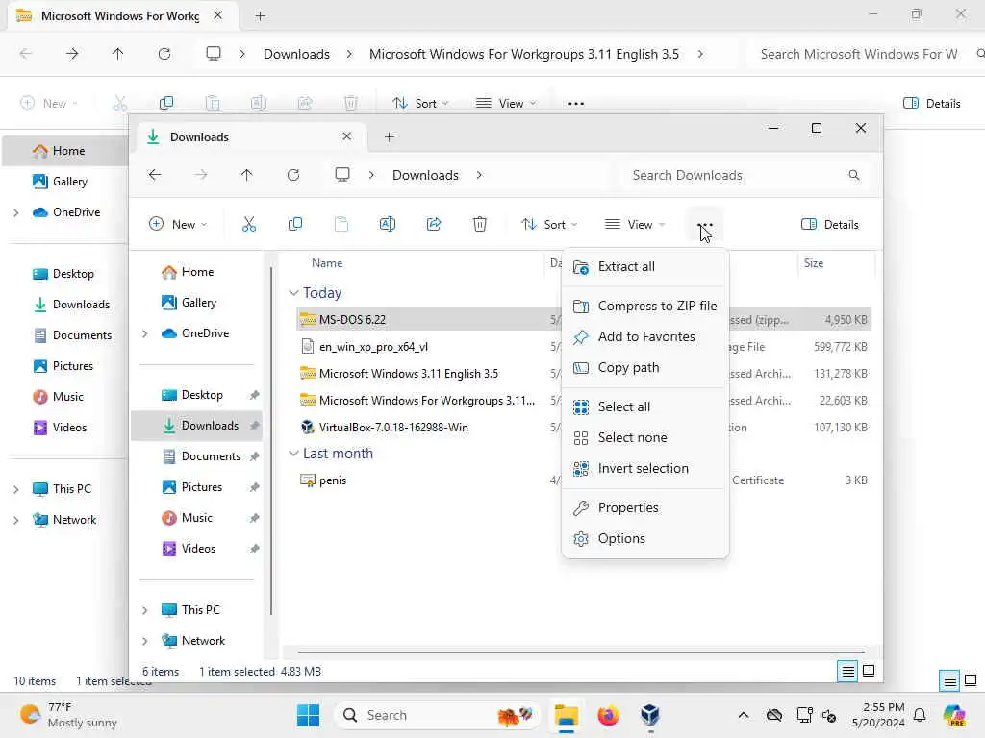
Task: Sort by the Name column header
Action: [x=327, y=263]
